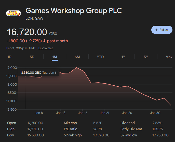The width and height of the screenshot is (175, 142).
Task: Click the LON: GAW ticker text
Action: coord(34,18)
